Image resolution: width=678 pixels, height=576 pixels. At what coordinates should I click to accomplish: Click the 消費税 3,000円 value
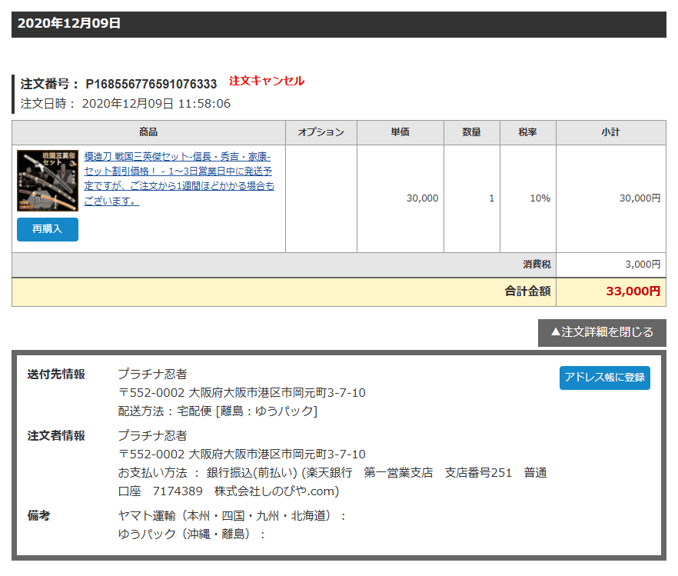tap(643, 265)
